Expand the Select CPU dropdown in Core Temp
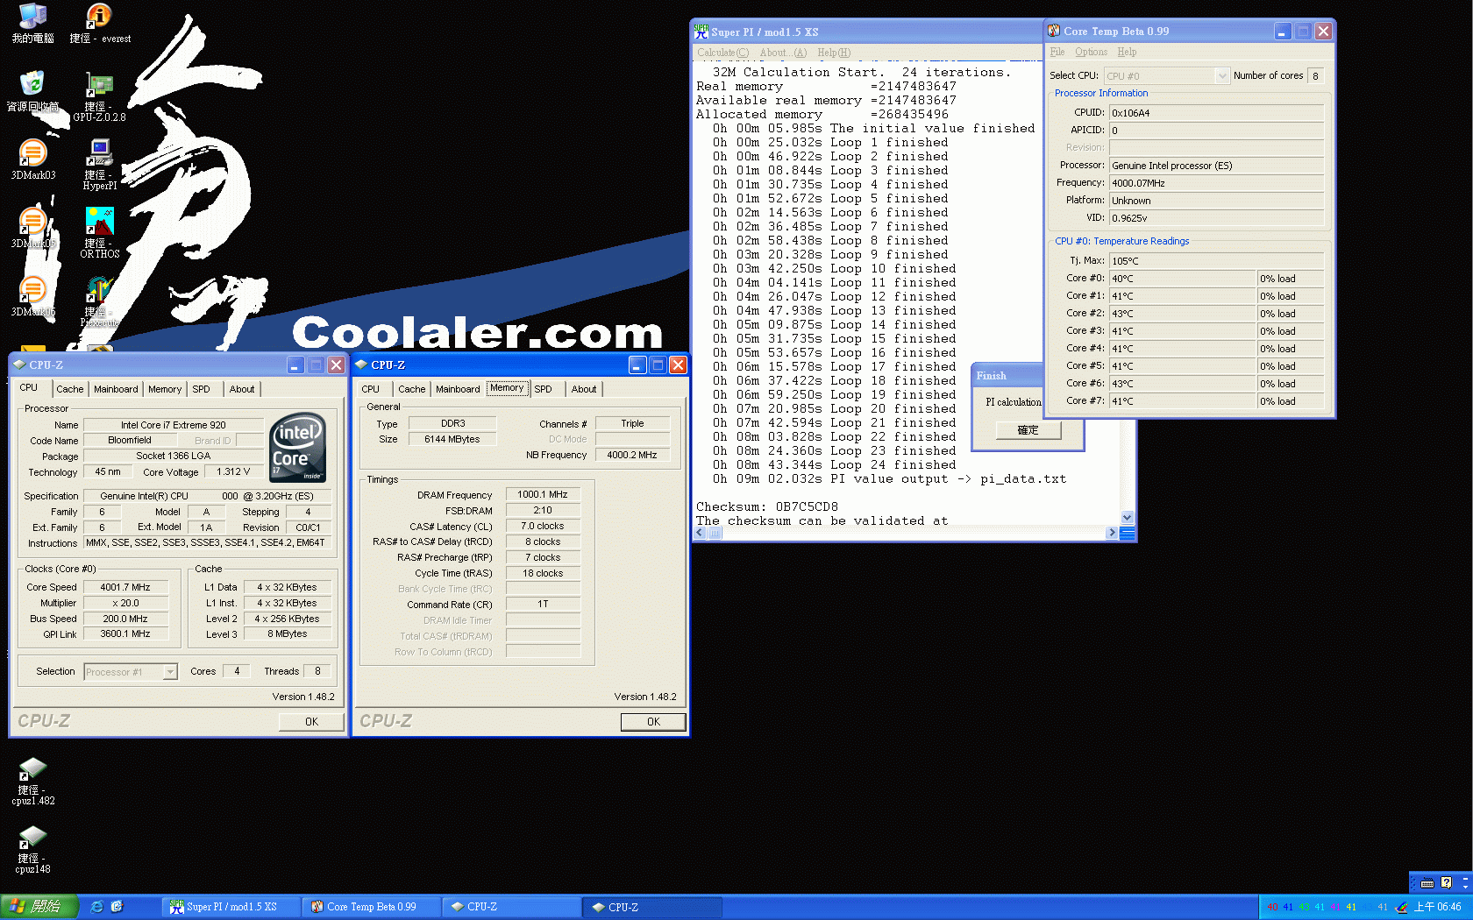 tap(1222, 76)
